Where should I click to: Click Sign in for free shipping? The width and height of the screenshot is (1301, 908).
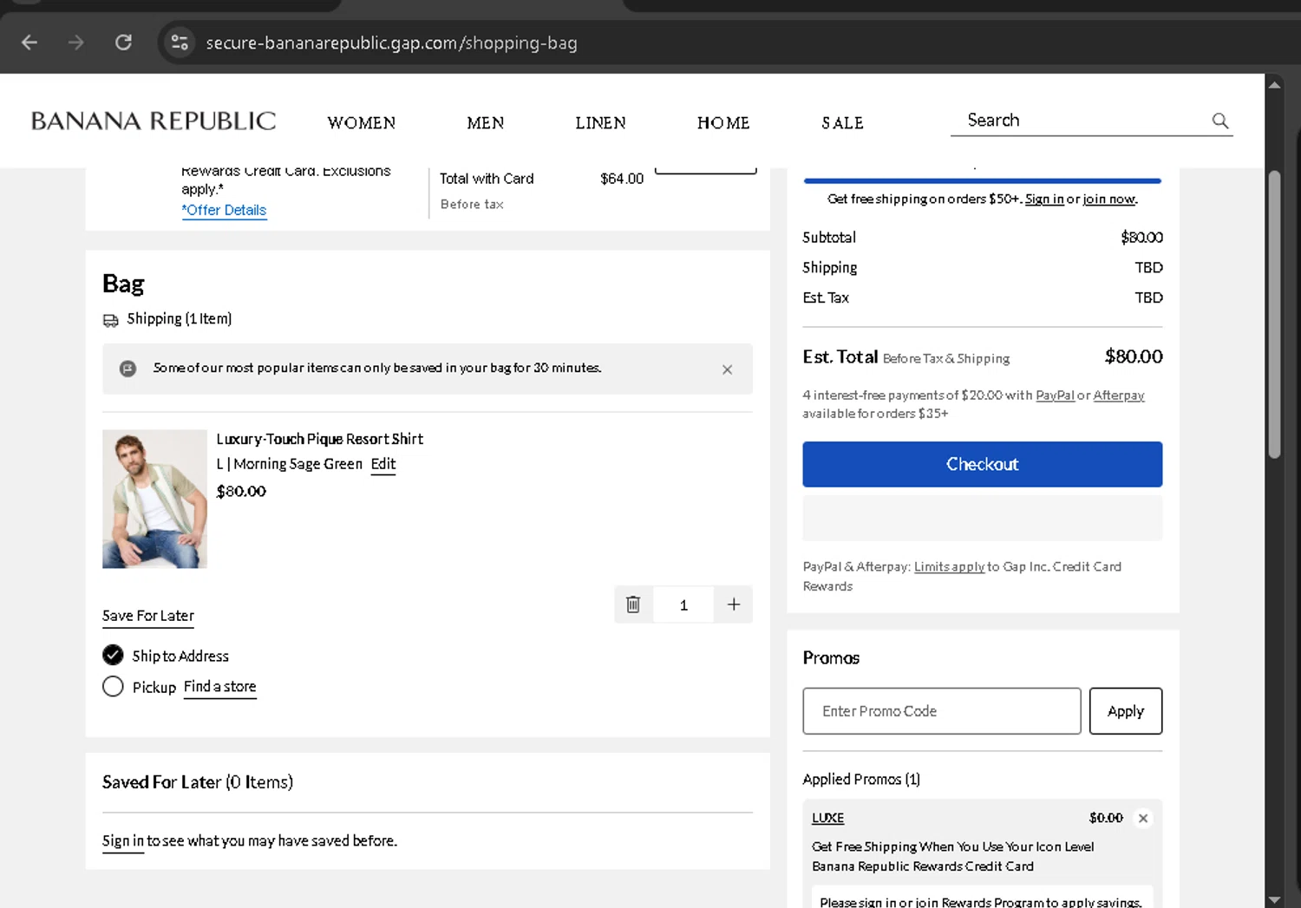click(x=1044, y=199)
